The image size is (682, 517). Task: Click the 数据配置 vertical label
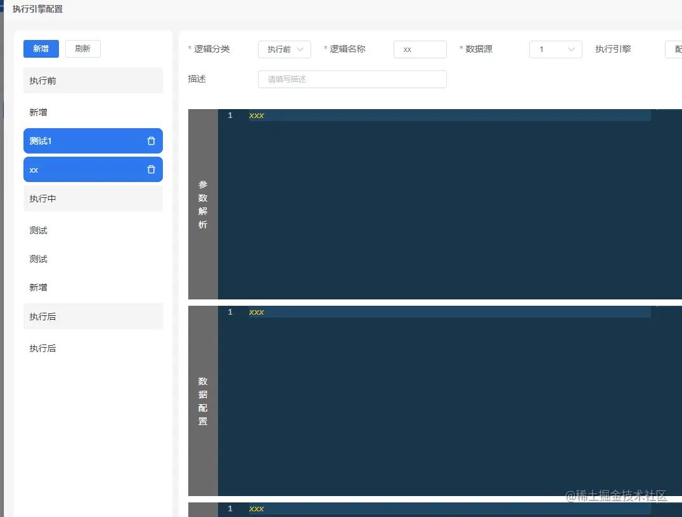coord(203,402)
